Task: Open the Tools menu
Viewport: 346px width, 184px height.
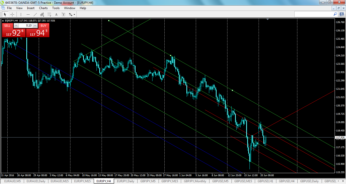Action: click(56, 8)
